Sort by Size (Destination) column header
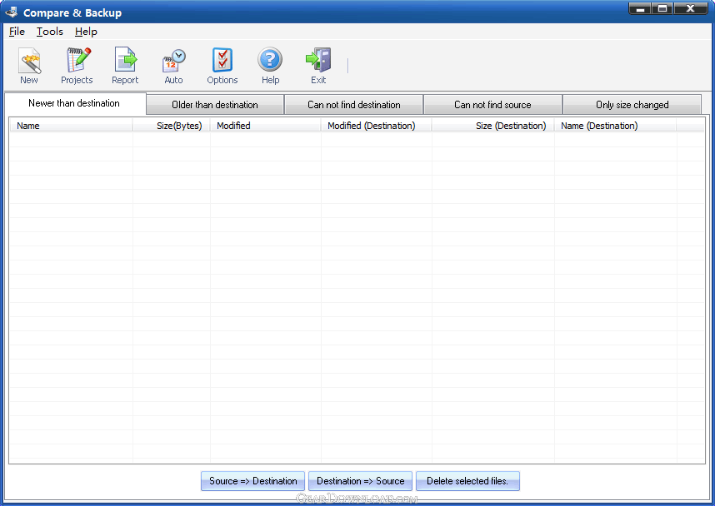The width and height of the screenshot is (715, 506). tap(493, 126)
